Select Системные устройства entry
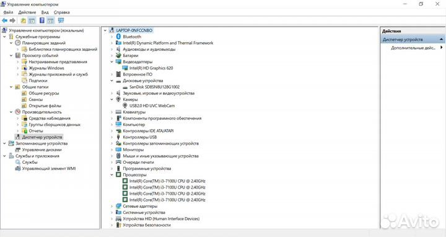The width and height of the screenshot is (446, 237). (144, 212)
